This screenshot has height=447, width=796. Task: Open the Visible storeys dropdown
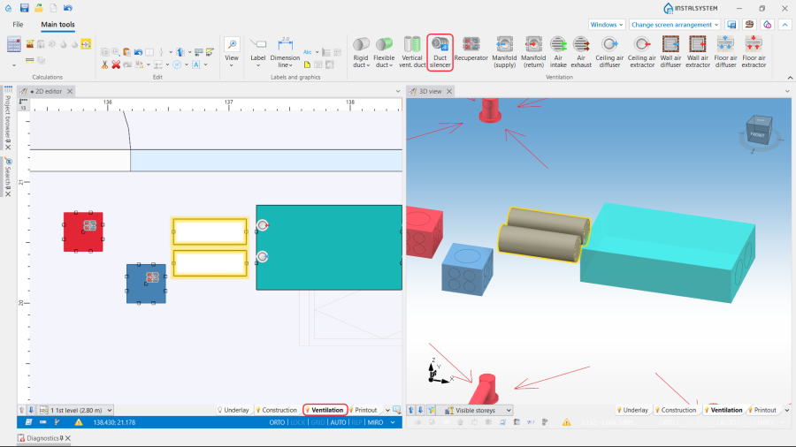pyautogui.click(x=478, y=410)
